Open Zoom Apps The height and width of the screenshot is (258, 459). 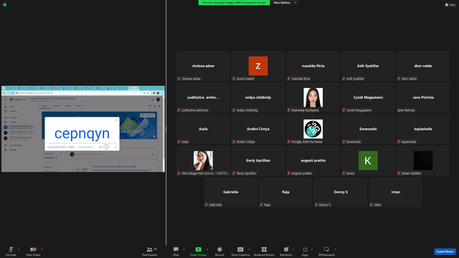pos(305,251)
